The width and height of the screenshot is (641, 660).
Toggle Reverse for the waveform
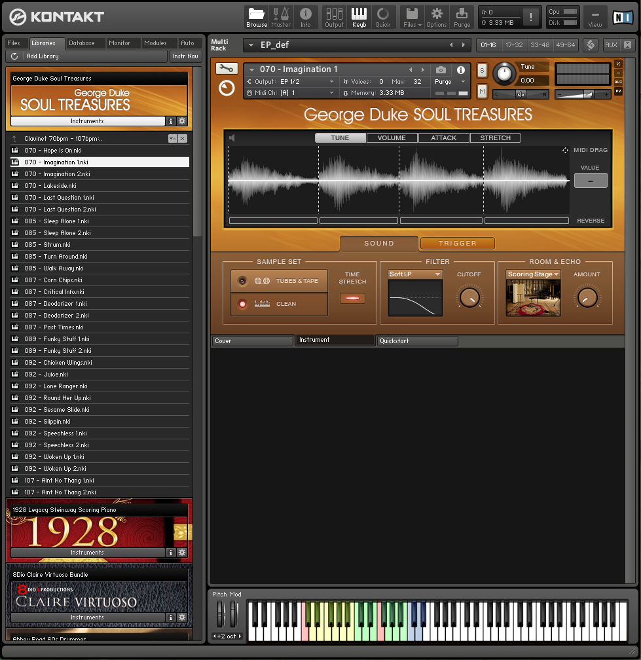coord(591,221)
